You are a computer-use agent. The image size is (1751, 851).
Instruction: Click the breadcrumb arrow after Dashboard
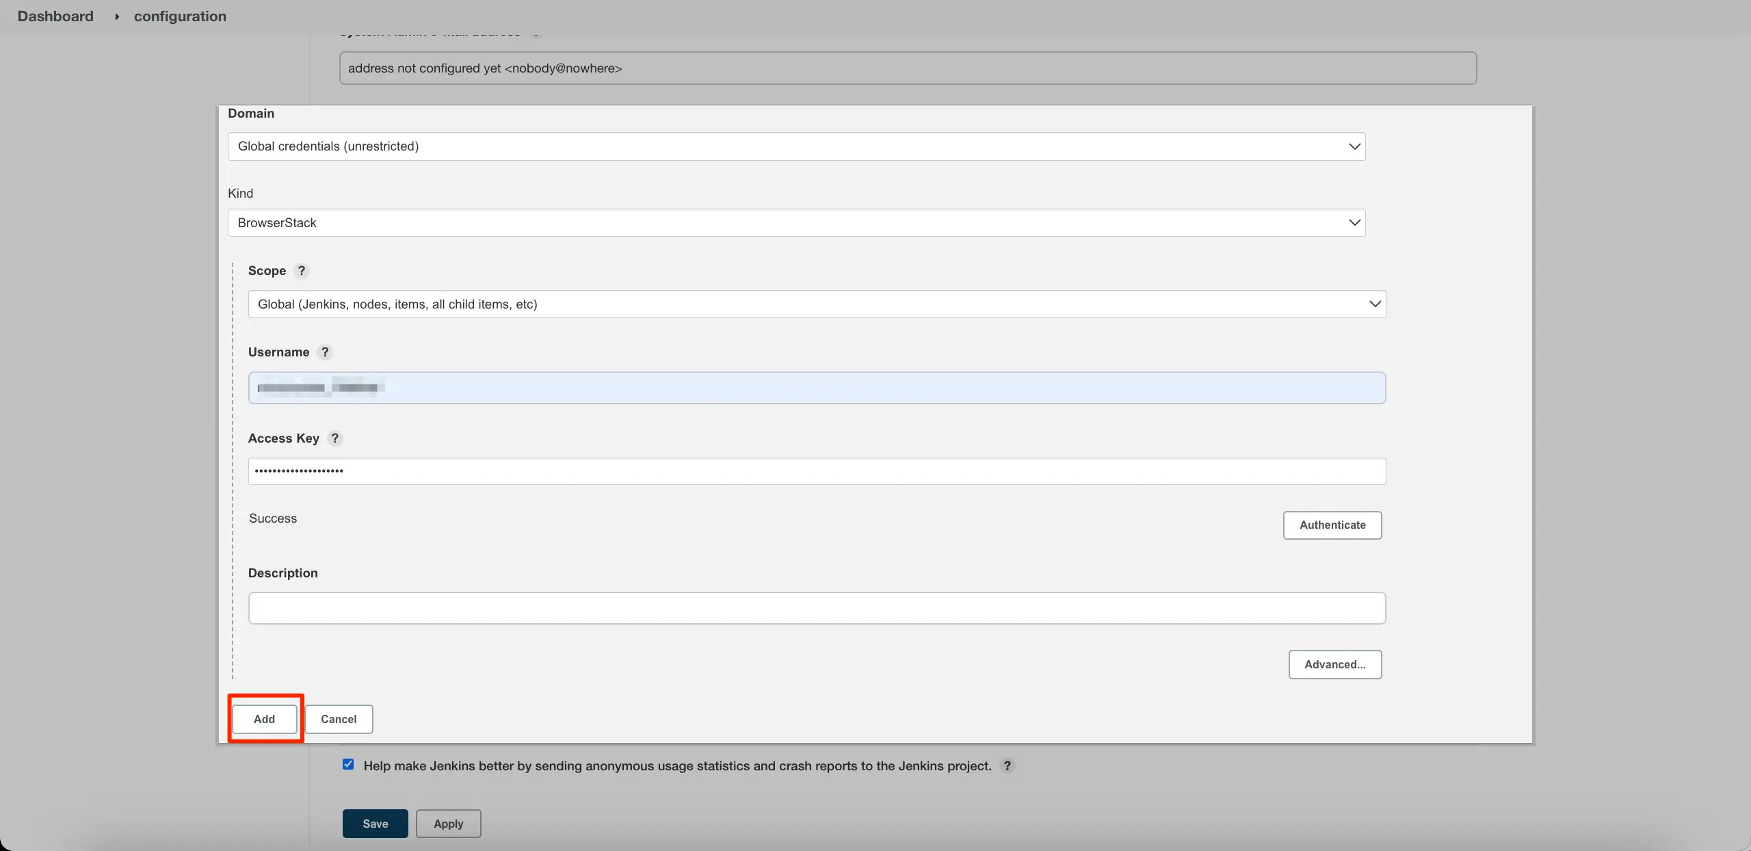[x=117, y=16]
